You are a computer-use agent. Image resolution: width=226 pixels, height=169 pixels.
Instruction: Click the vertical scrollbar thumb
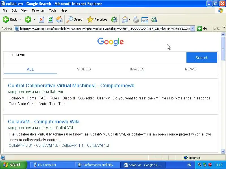coord(223,49)
